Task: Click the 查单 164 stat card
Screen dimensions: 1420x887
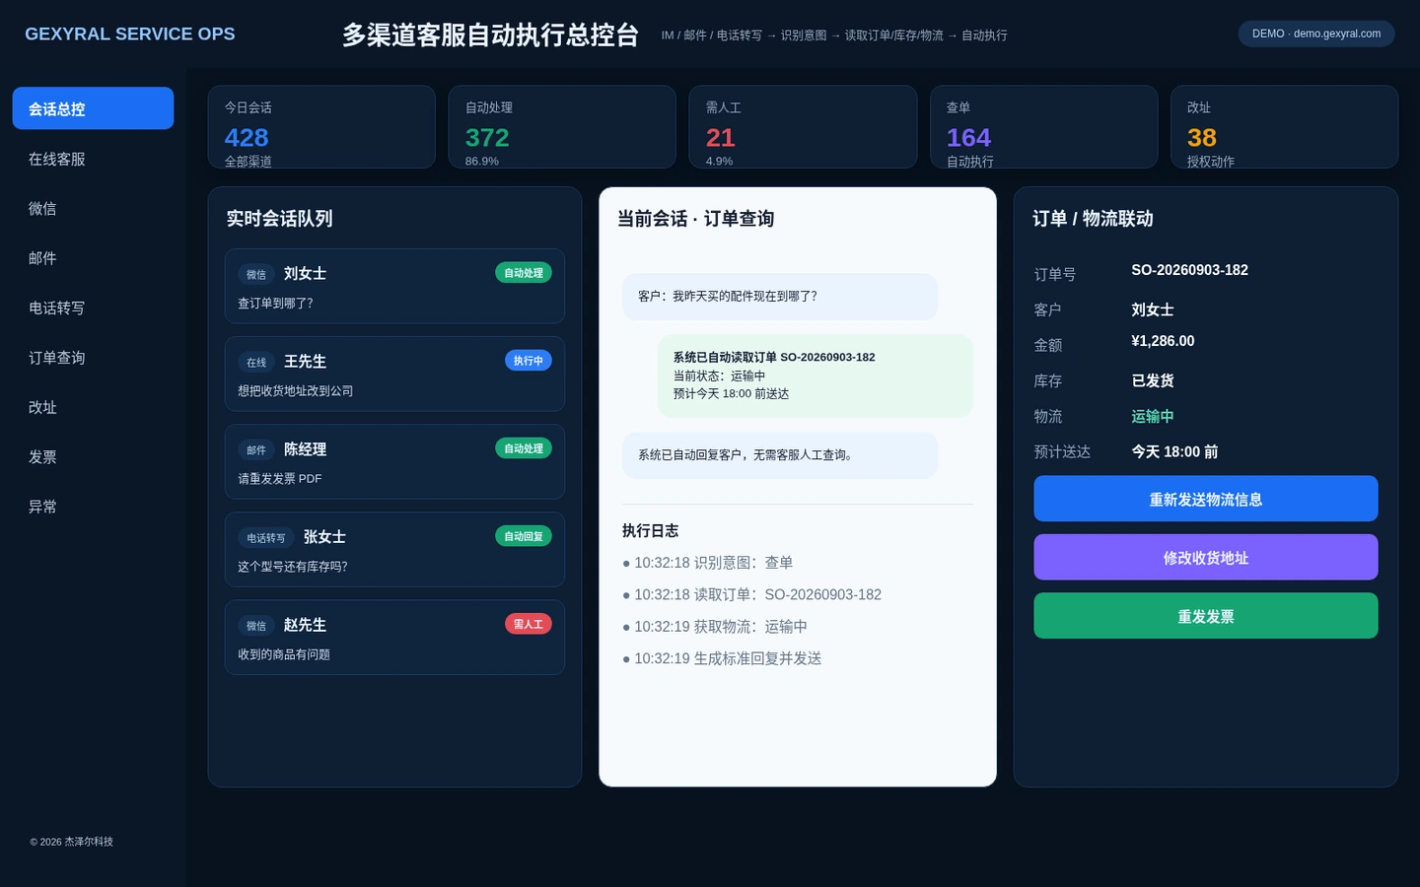Action: click(1044, 127)
